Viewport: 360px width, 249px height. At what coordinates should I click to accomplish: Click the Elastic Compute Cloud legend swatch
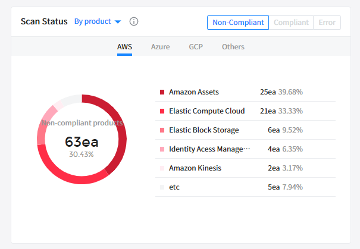162,111
